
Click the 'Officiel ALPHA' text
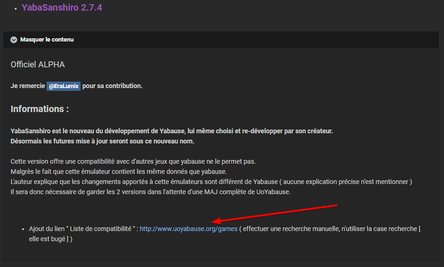click(38, 65)
